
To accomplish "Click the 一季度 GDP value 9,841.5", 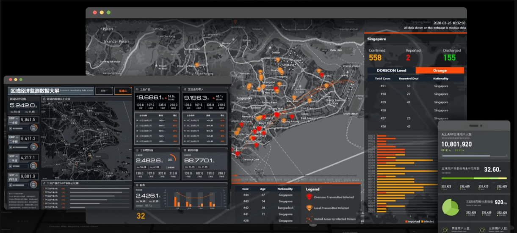I will coord(27,120).
